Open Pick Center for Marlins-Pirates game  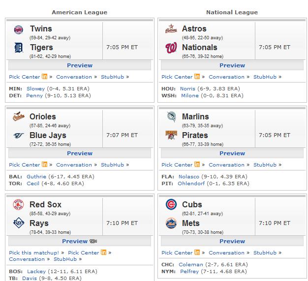pyautogui.click(x=177, y=165)
